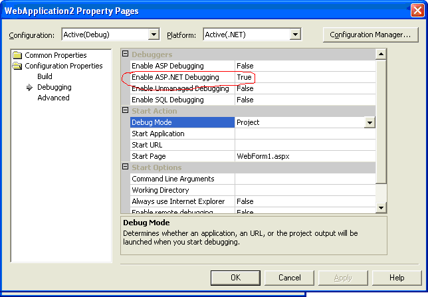Click the Configuration Manager button

click(x=370, y=35)
